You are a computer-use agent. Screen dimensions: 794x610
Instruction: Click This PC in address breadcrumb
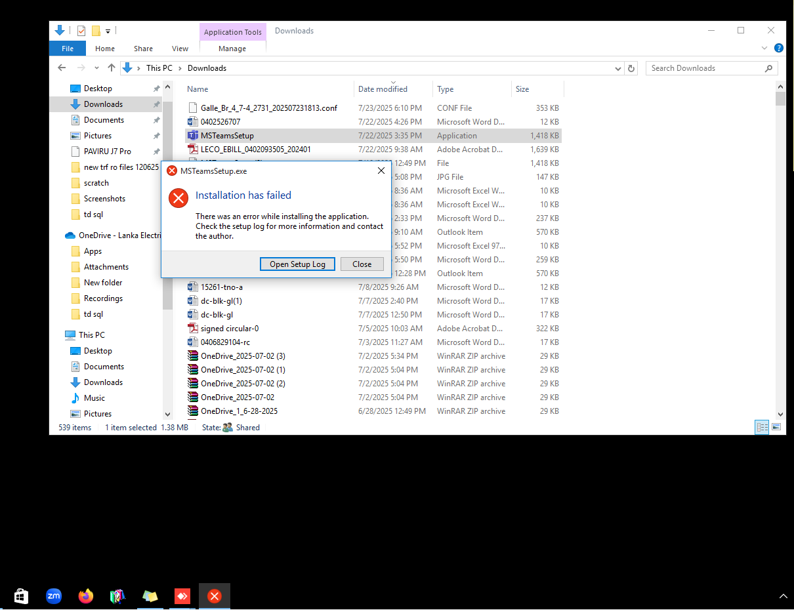point(159,68)
